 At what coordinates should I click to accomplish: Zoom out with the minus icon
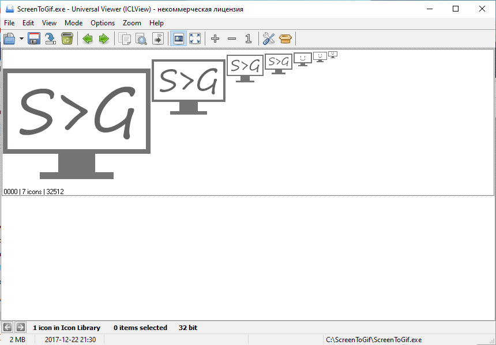(232, 39)
